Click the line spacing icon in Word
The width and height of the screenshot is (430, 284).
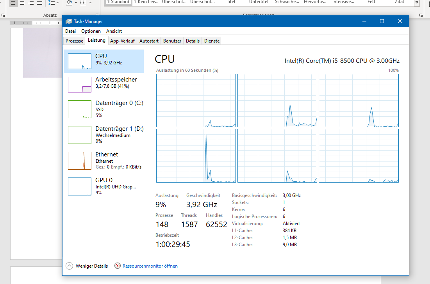coord(51,3)
